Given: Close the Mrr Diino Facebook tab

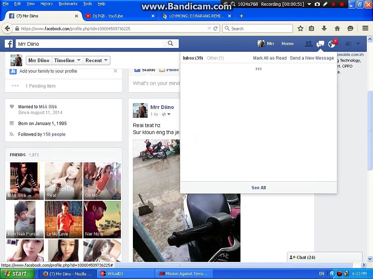Looking at the screenshot, I should (x=77, y=16).
